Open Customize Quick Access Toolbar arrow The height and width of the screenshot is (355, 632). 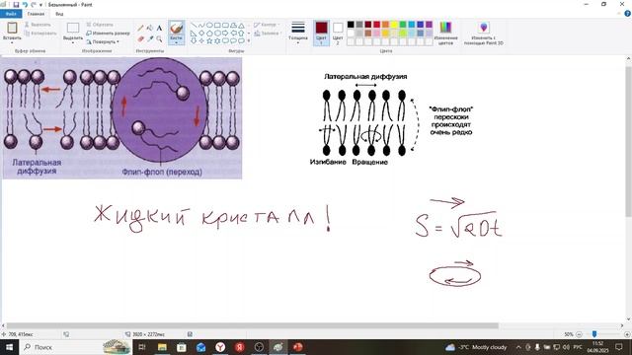(40, 5)
